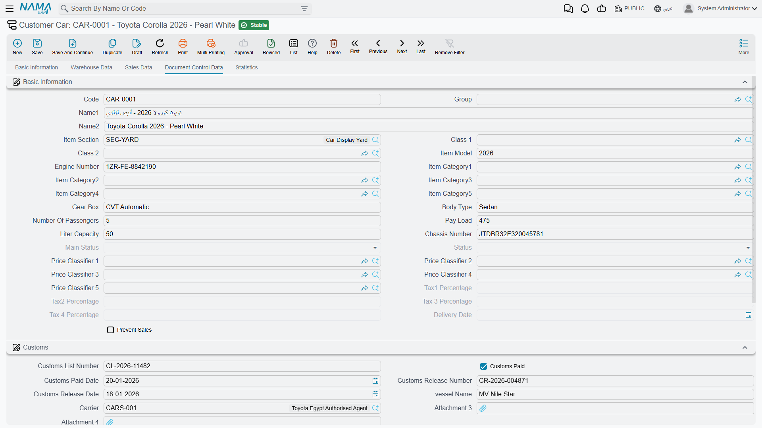This screenshot has width=762, height=428.
Task: Open calendar for Customs Paid Date
Action: 375,381
